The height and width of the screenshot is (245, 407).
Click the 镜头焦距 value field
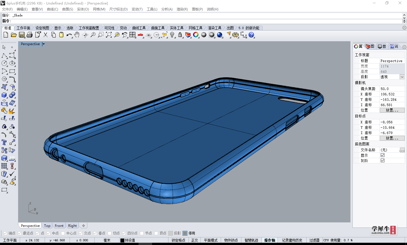pyautogui.click(x=392, y=89)
